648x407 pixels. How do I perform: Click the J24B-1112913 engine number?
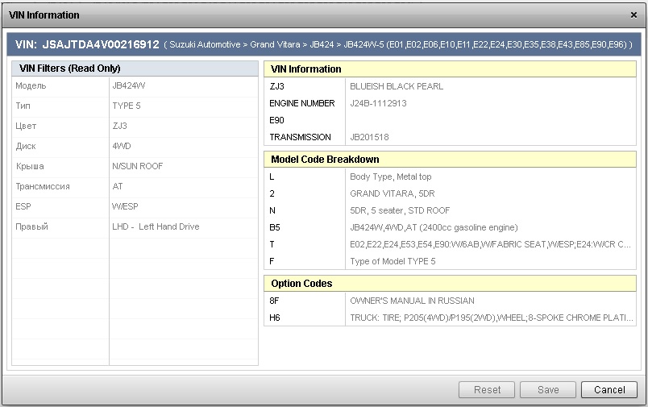coord(378,103)
